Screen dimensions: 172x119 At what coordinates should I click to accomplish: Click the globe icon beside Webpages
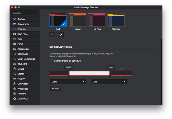(15, 89)
